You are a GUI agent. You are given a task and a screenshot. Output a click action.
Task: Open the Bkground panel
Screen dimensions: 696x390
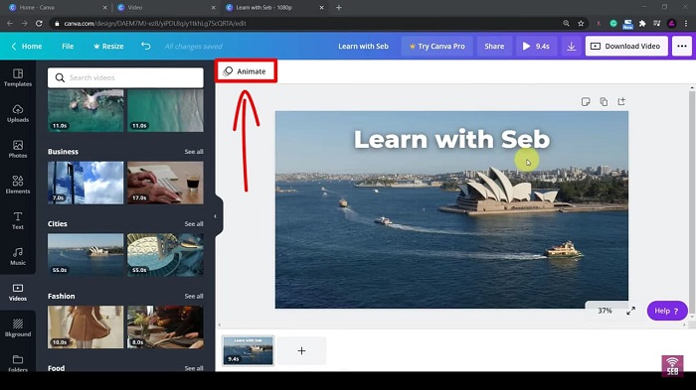[x=18, y=328]
